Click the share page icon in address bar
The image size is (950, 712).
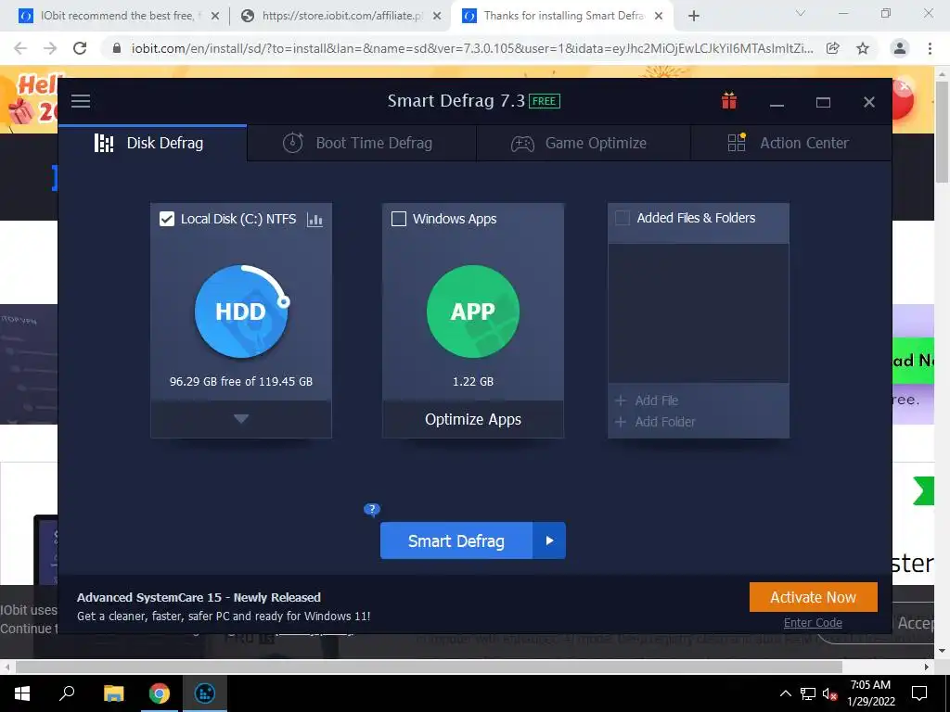[833, 48]
